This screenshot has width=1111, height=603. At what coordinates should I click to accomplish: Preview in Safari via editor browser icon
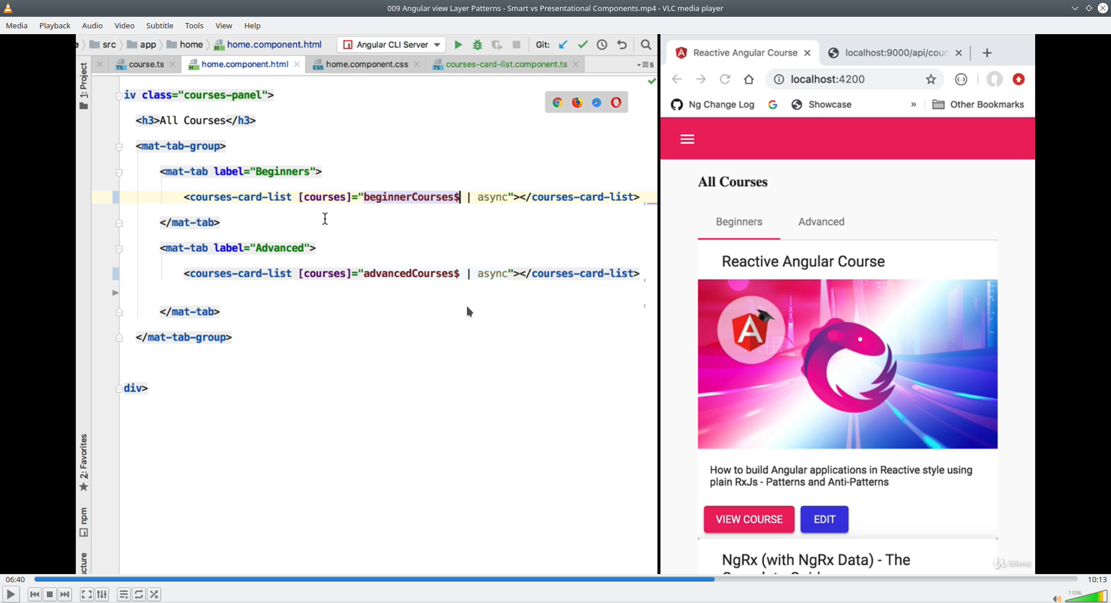pyautogui.click(x=597, y=102)
